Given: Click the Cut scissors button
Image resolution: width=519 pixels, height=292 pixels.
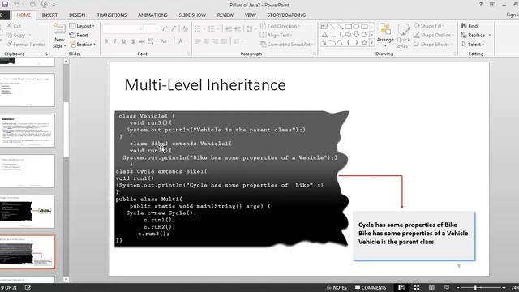Looking at the screenshot, I should click(14, 26).
